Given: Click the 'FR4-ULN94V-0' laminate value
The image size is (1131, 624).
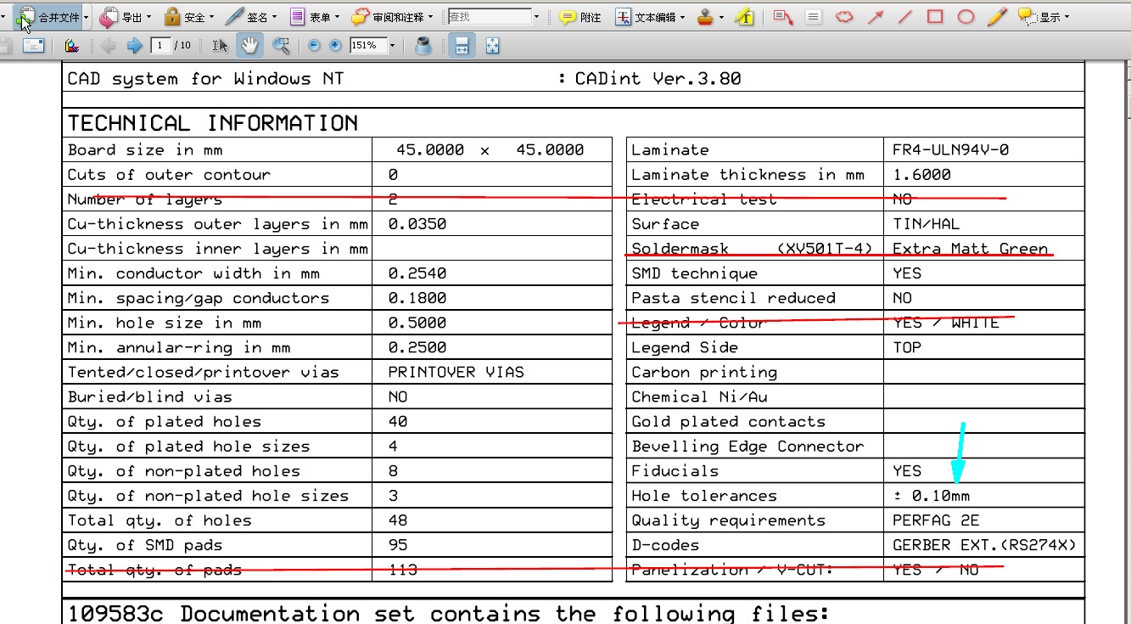Looking at the screenshot, I should pos(950,150).
